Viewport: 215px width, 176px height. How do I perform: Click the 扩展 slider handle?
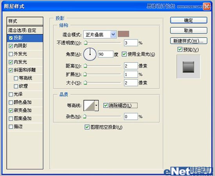(85, 74)
